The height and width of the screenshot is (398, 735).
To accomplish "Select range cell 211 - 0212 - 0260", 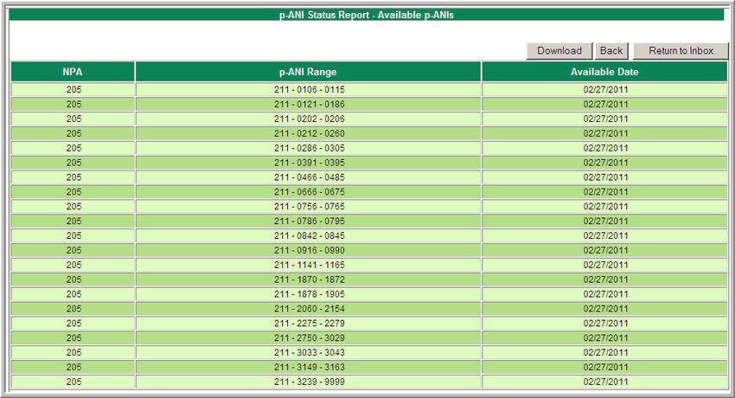I will pyautogui.click(x=309, y=133).
